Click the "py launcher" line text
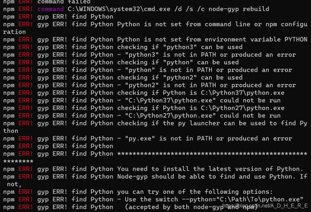This screenshot has width=311, height=212. 212,123
